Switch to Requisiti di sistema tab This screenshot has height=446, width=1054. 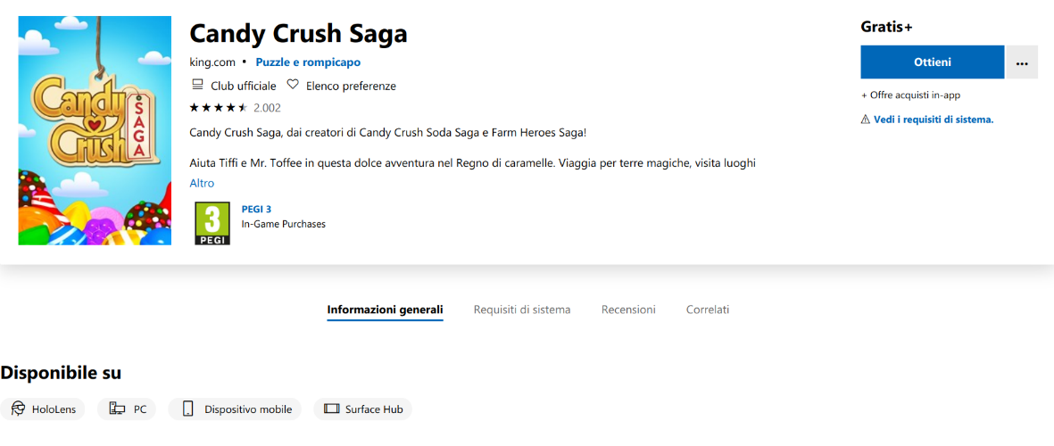point(522,310)
